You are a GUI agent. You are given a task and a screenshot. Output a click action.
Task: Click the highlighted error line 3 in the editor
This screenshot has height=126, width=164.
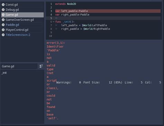108,11
